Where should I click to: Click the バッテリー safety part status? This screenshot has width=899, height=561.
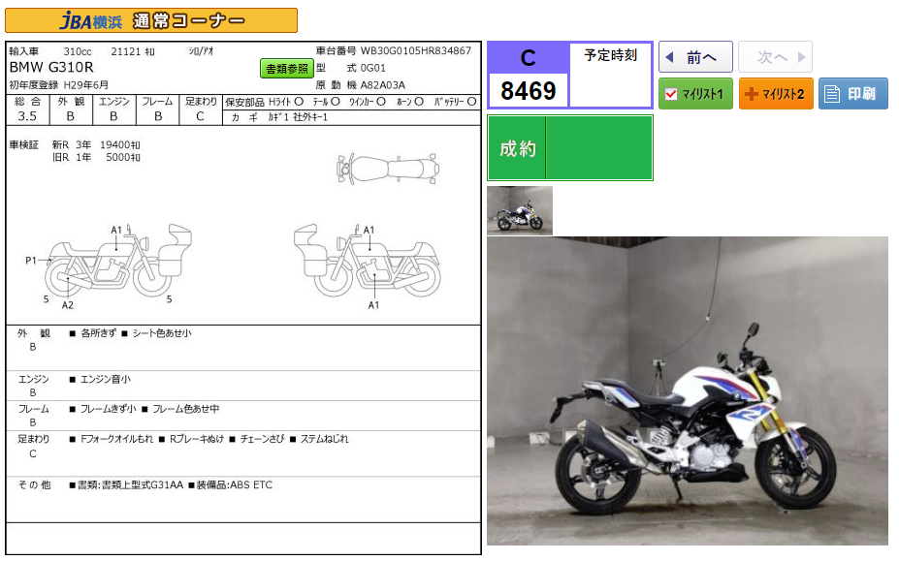coord(455,102)
